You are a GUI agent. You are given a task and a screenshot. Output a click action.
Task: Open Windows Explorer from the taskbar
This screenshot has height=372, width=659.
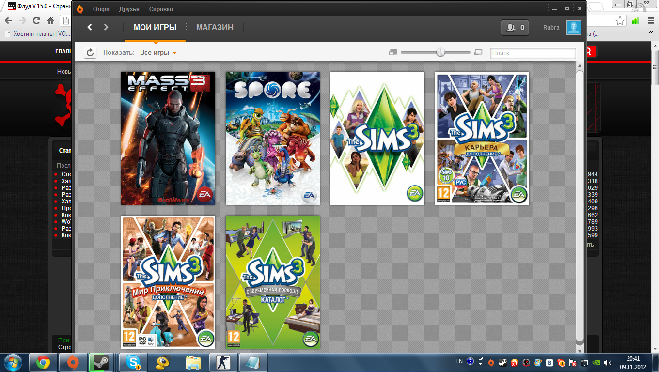193,362
